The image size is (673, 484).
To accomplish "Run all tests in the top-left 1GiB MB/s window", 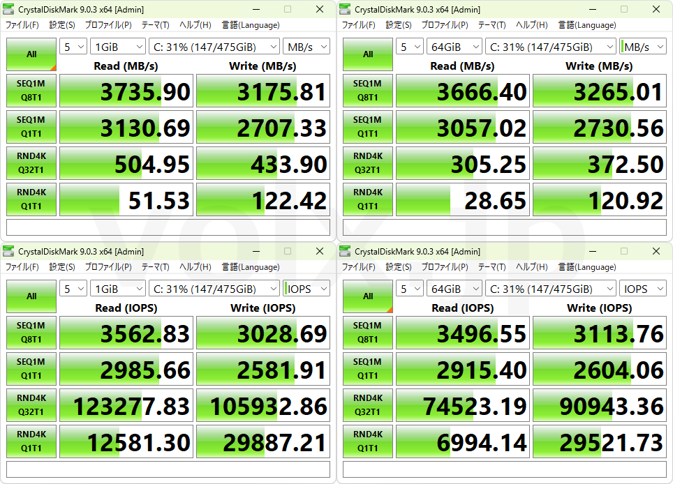I will coord(31,54).
